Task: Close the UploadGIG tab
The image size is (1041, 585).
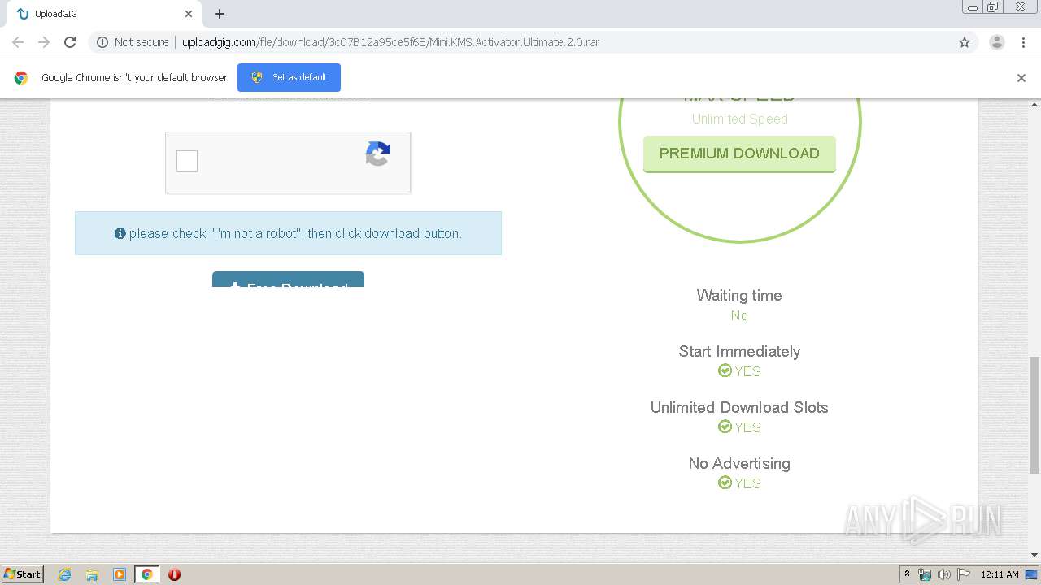Action: (x=188, y=14)
